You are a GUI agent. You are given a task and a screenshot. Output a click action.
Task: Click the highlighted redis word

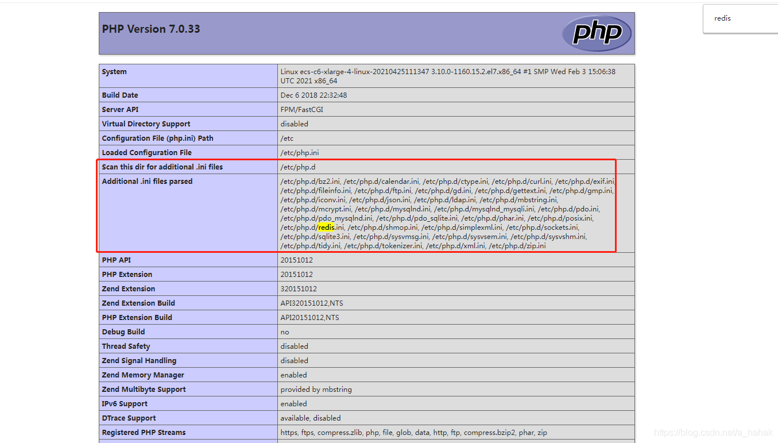click(x=326, y=228)
